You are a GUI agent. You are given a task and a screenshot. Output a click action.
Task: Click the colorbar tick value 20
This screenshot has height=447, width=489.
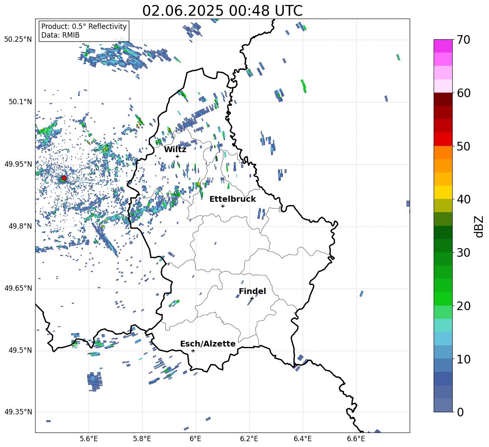pos(463,306)
